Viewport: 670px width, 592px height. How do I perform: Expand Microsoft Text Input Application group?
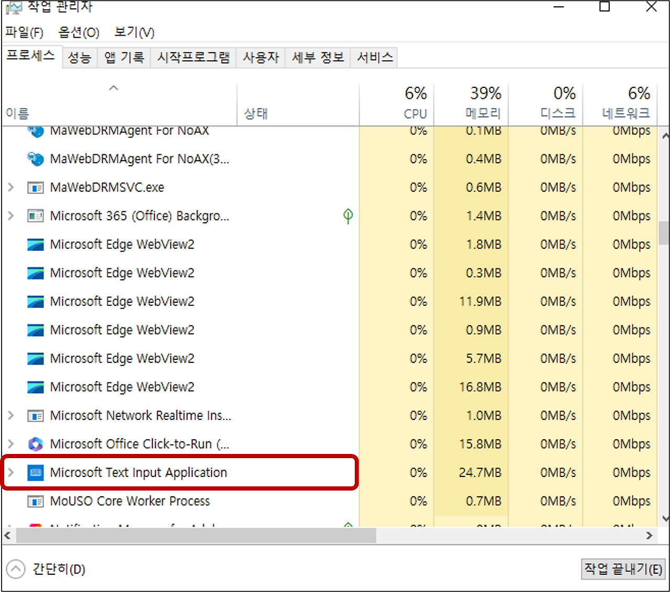click(10, 473)
